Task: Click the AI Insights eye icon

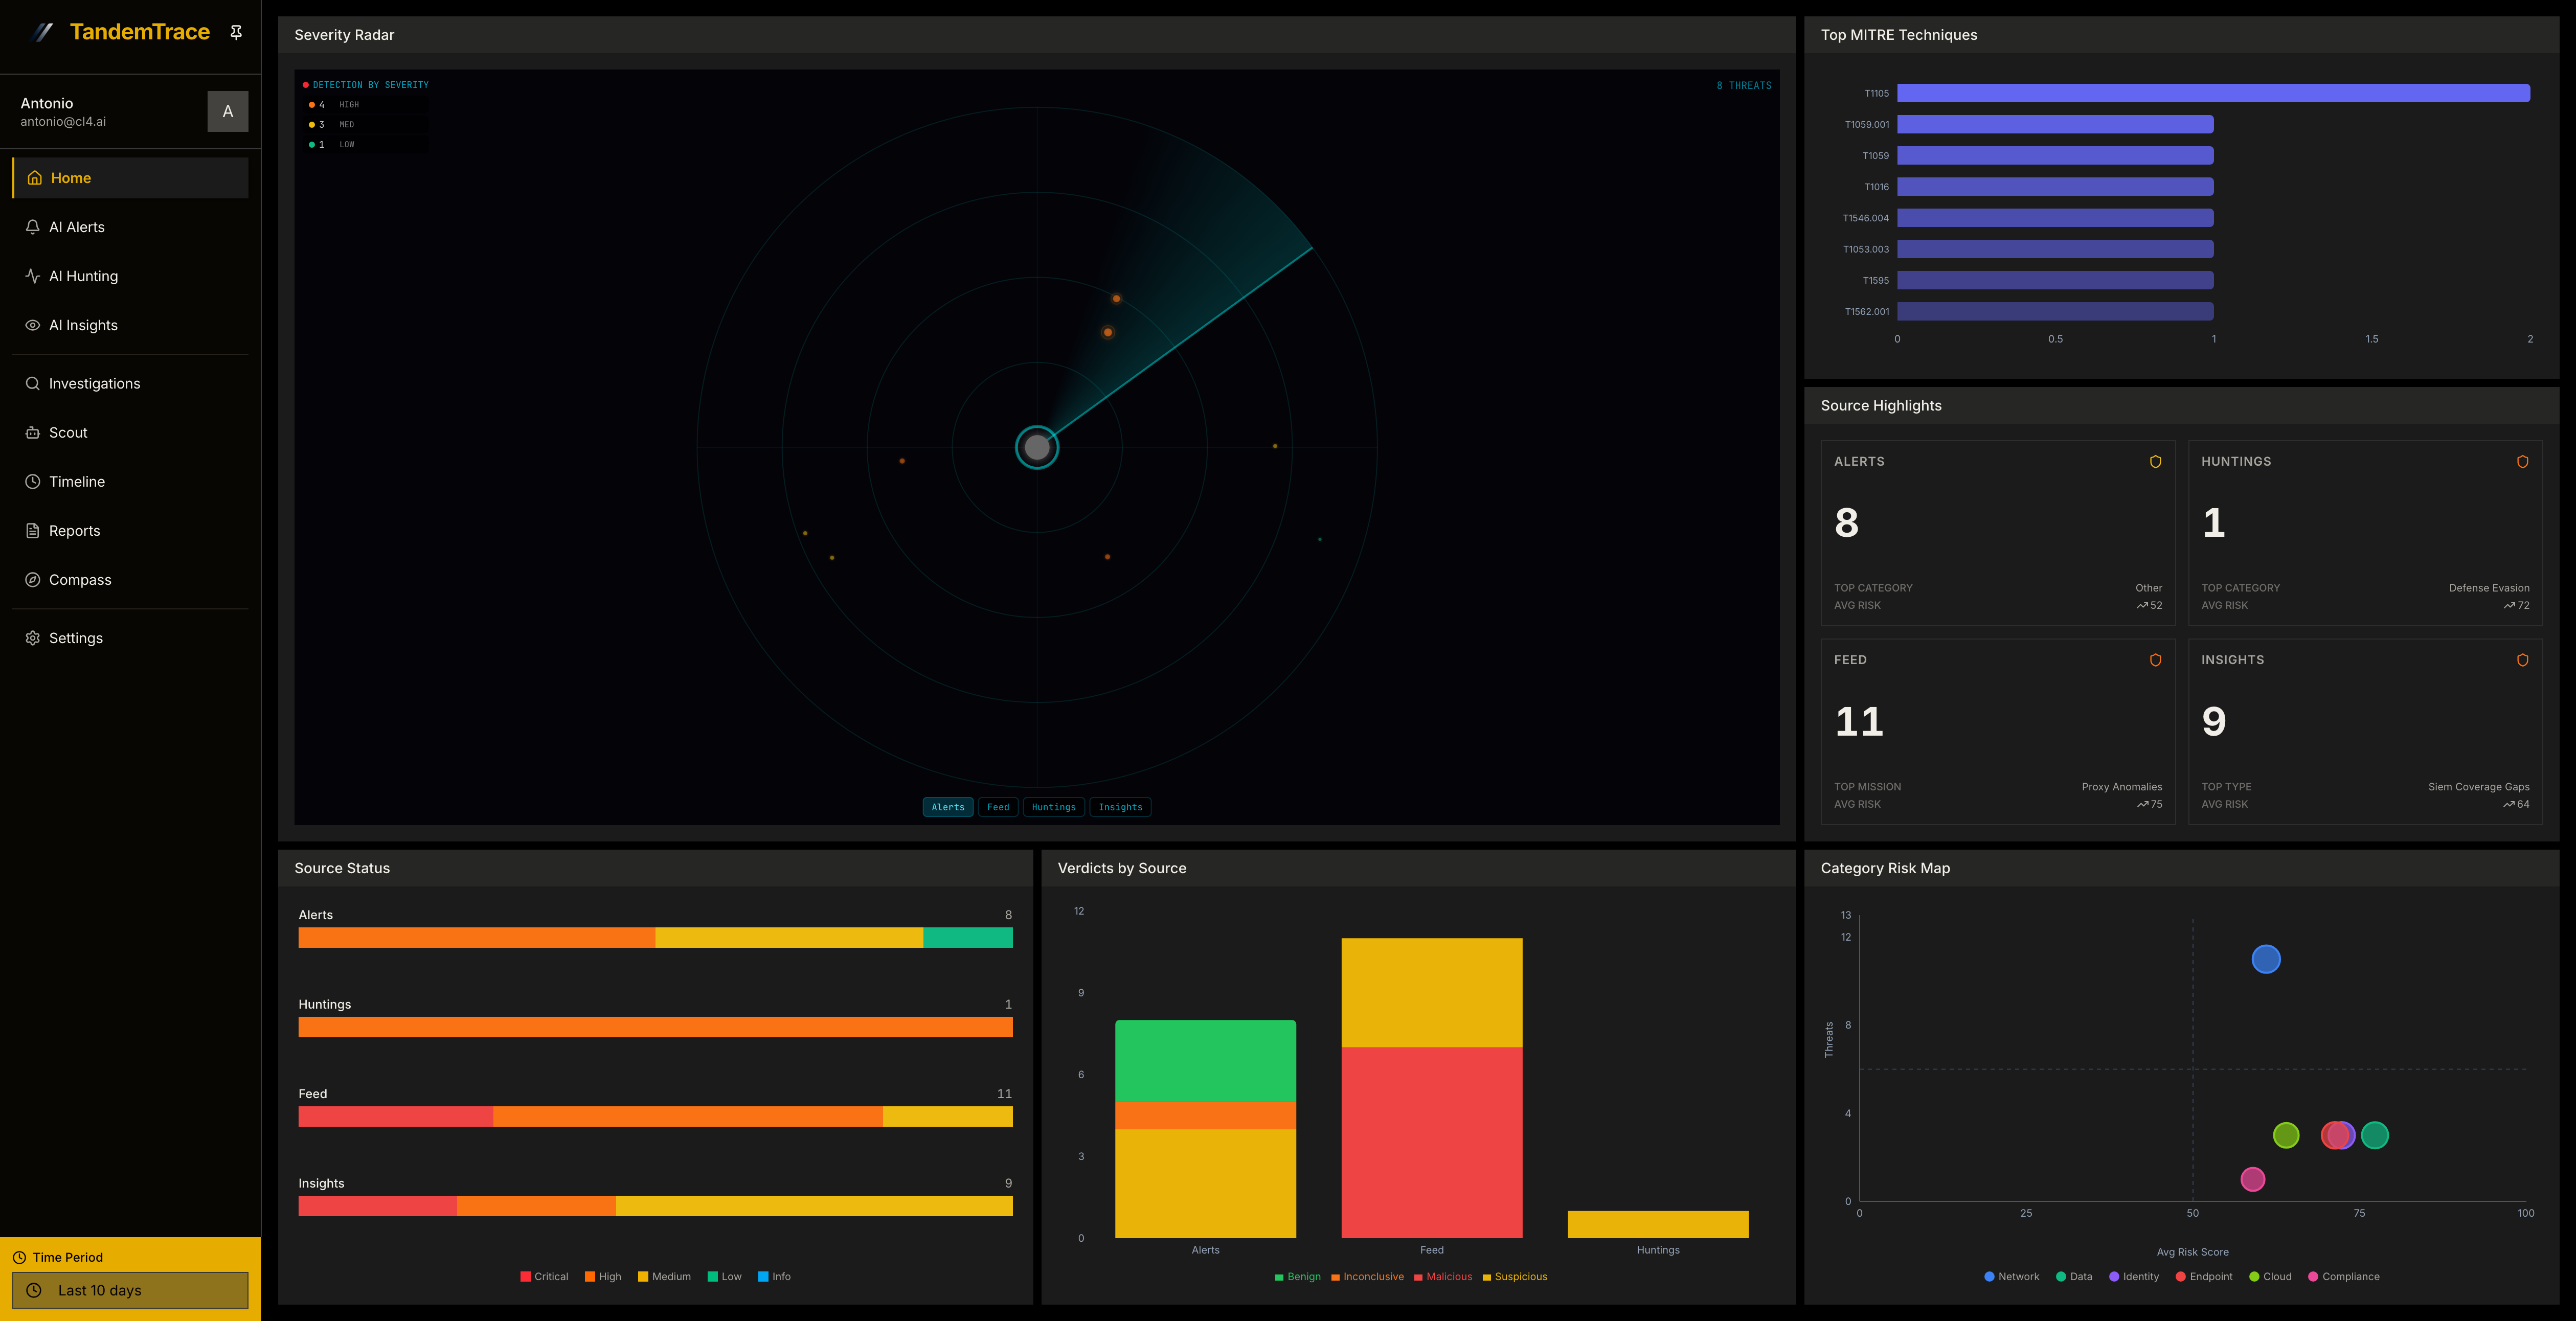Action: [x=33, y=324]
